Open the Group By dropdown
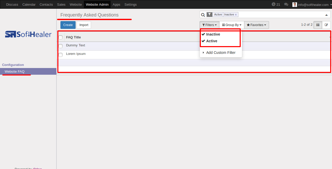 pyautogui.click(x=232, y=25)
